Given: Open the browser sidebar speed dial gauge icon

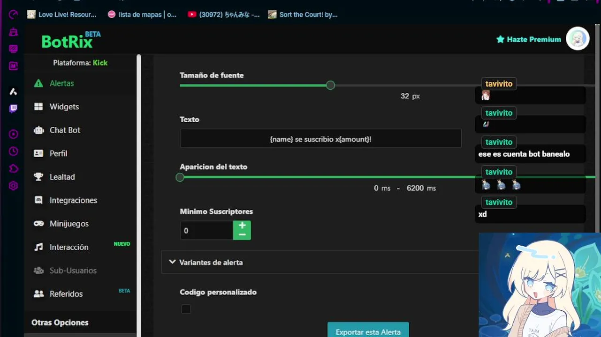Looking at the screenshot, I should [13, 15].
